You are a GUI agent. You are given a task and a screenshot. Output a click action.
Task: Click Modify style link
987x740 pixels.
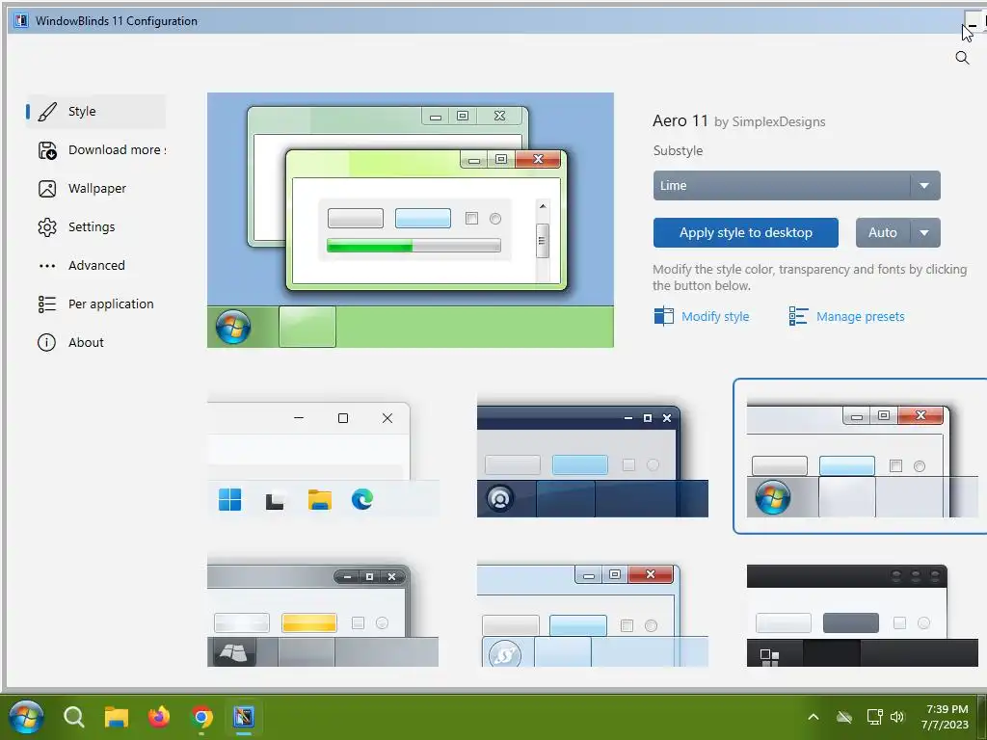pos(715,316)
